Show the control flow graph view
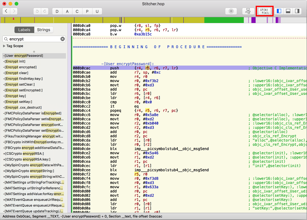This screenshot has width=307, height=220. 248,11
